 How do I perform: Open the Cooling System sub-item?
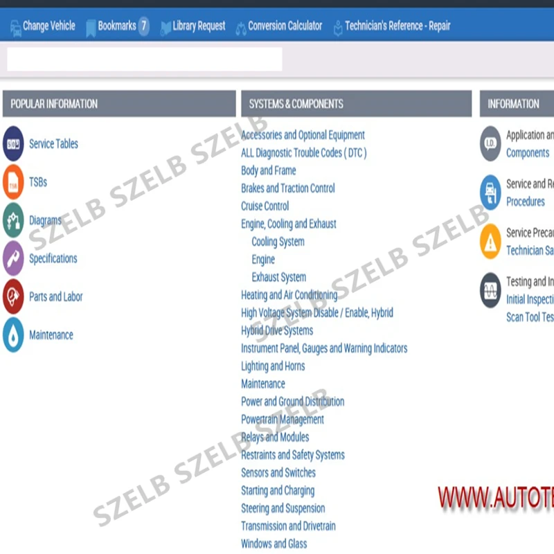point(278,241)
